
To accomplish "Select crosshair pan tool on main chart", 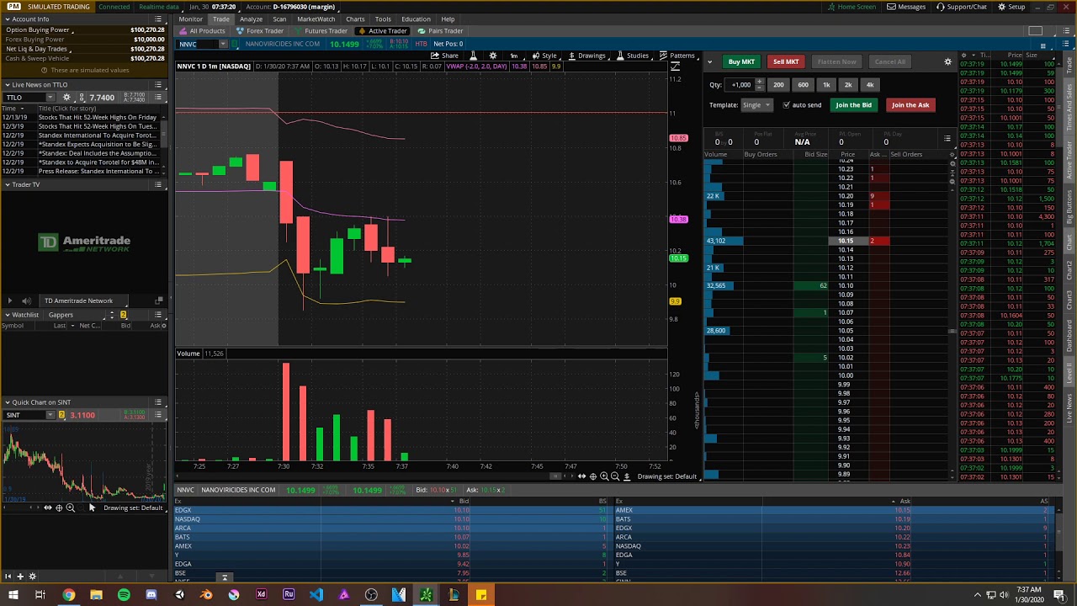I will (x=592, y=476).
